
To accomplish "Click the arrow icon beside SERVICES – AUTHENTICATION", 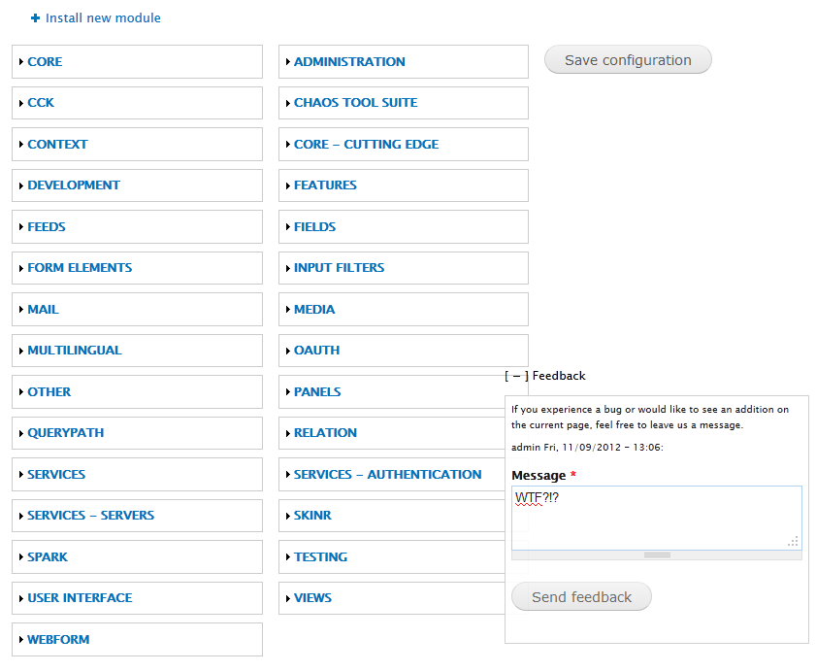I will (x=288, y=475).
